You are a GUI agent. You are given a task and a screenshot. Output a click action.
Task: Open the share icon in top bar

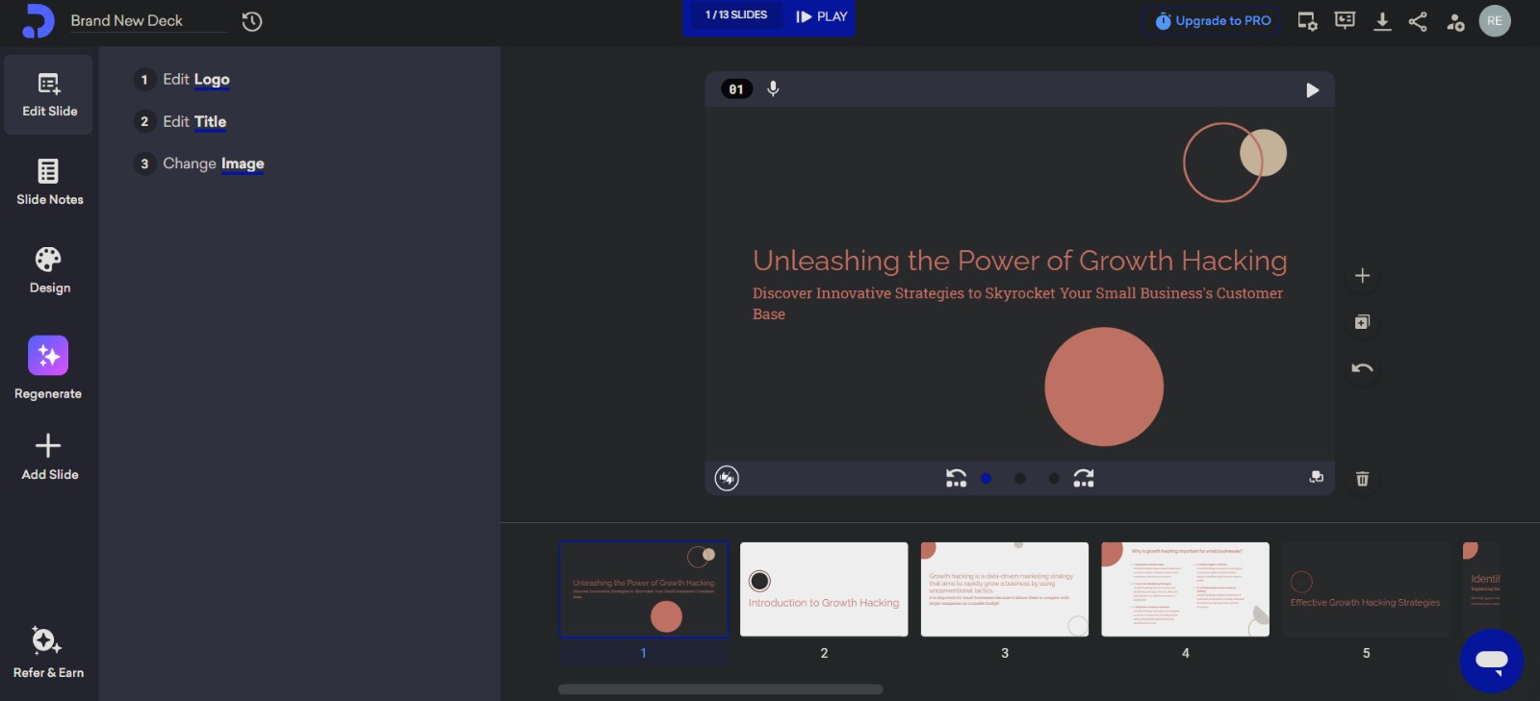click(x=1418, y=21)
